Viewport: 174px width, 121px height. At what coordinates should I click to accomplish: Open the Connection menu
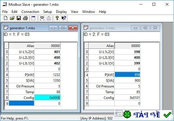click(x=30, y=12)
